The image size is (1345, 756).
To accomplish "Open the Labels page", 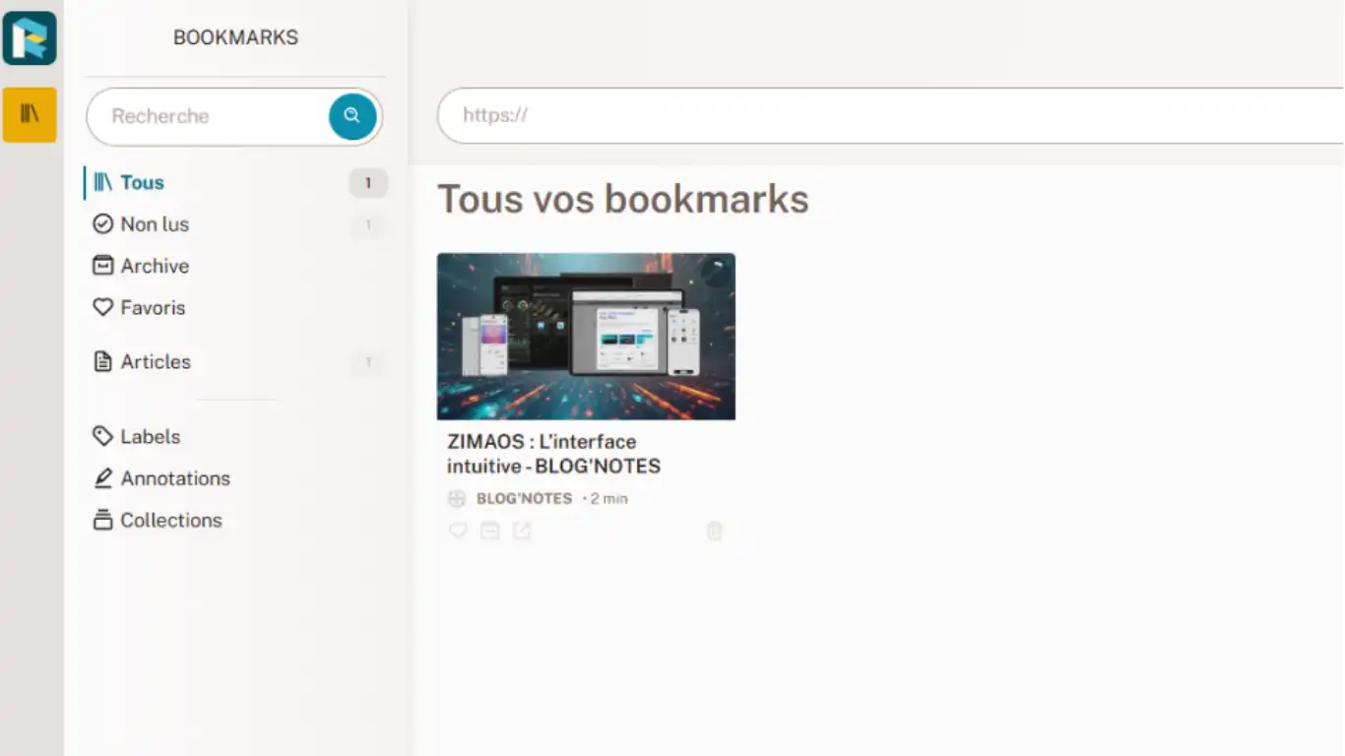I will pyautogui.click(x=150, y=437).
